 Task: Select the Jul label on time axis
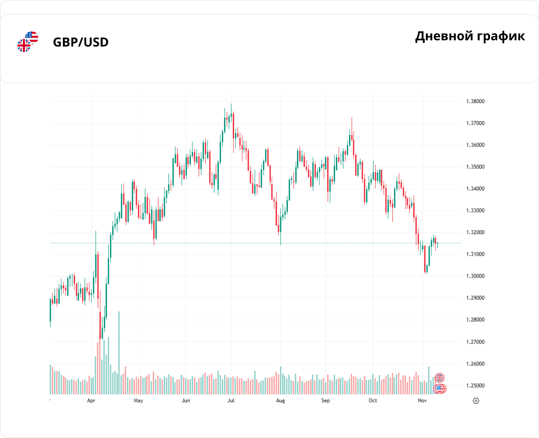pyautogui.click(x=231, y=400)
